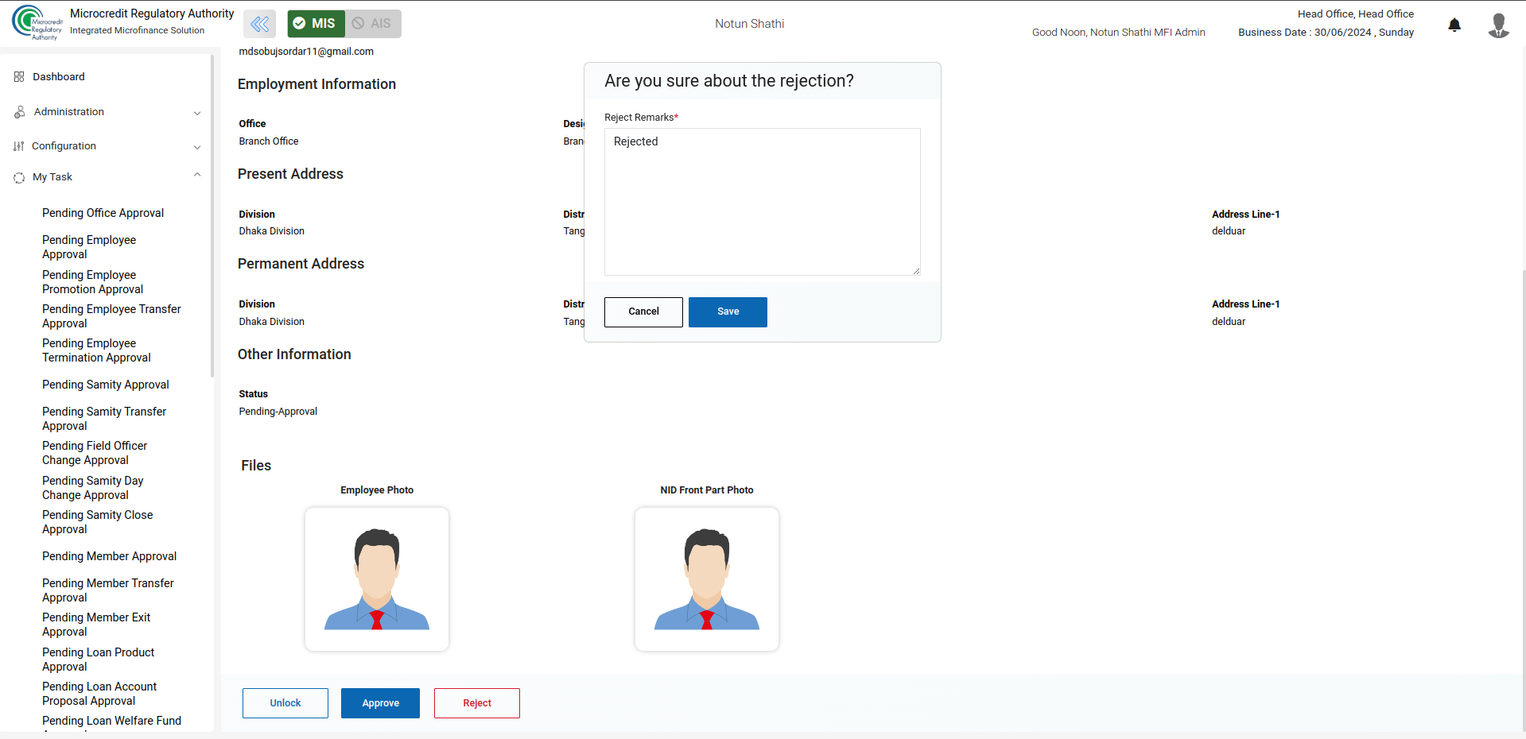The width and height of the screenshot is (1526, 739).
Task: Switch to AIS mode
Action: click(x=373, y=24)
